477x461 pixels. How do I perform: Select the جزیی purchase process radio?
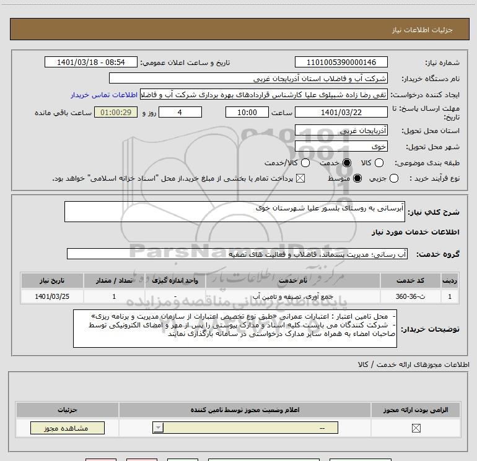point(393,178)
